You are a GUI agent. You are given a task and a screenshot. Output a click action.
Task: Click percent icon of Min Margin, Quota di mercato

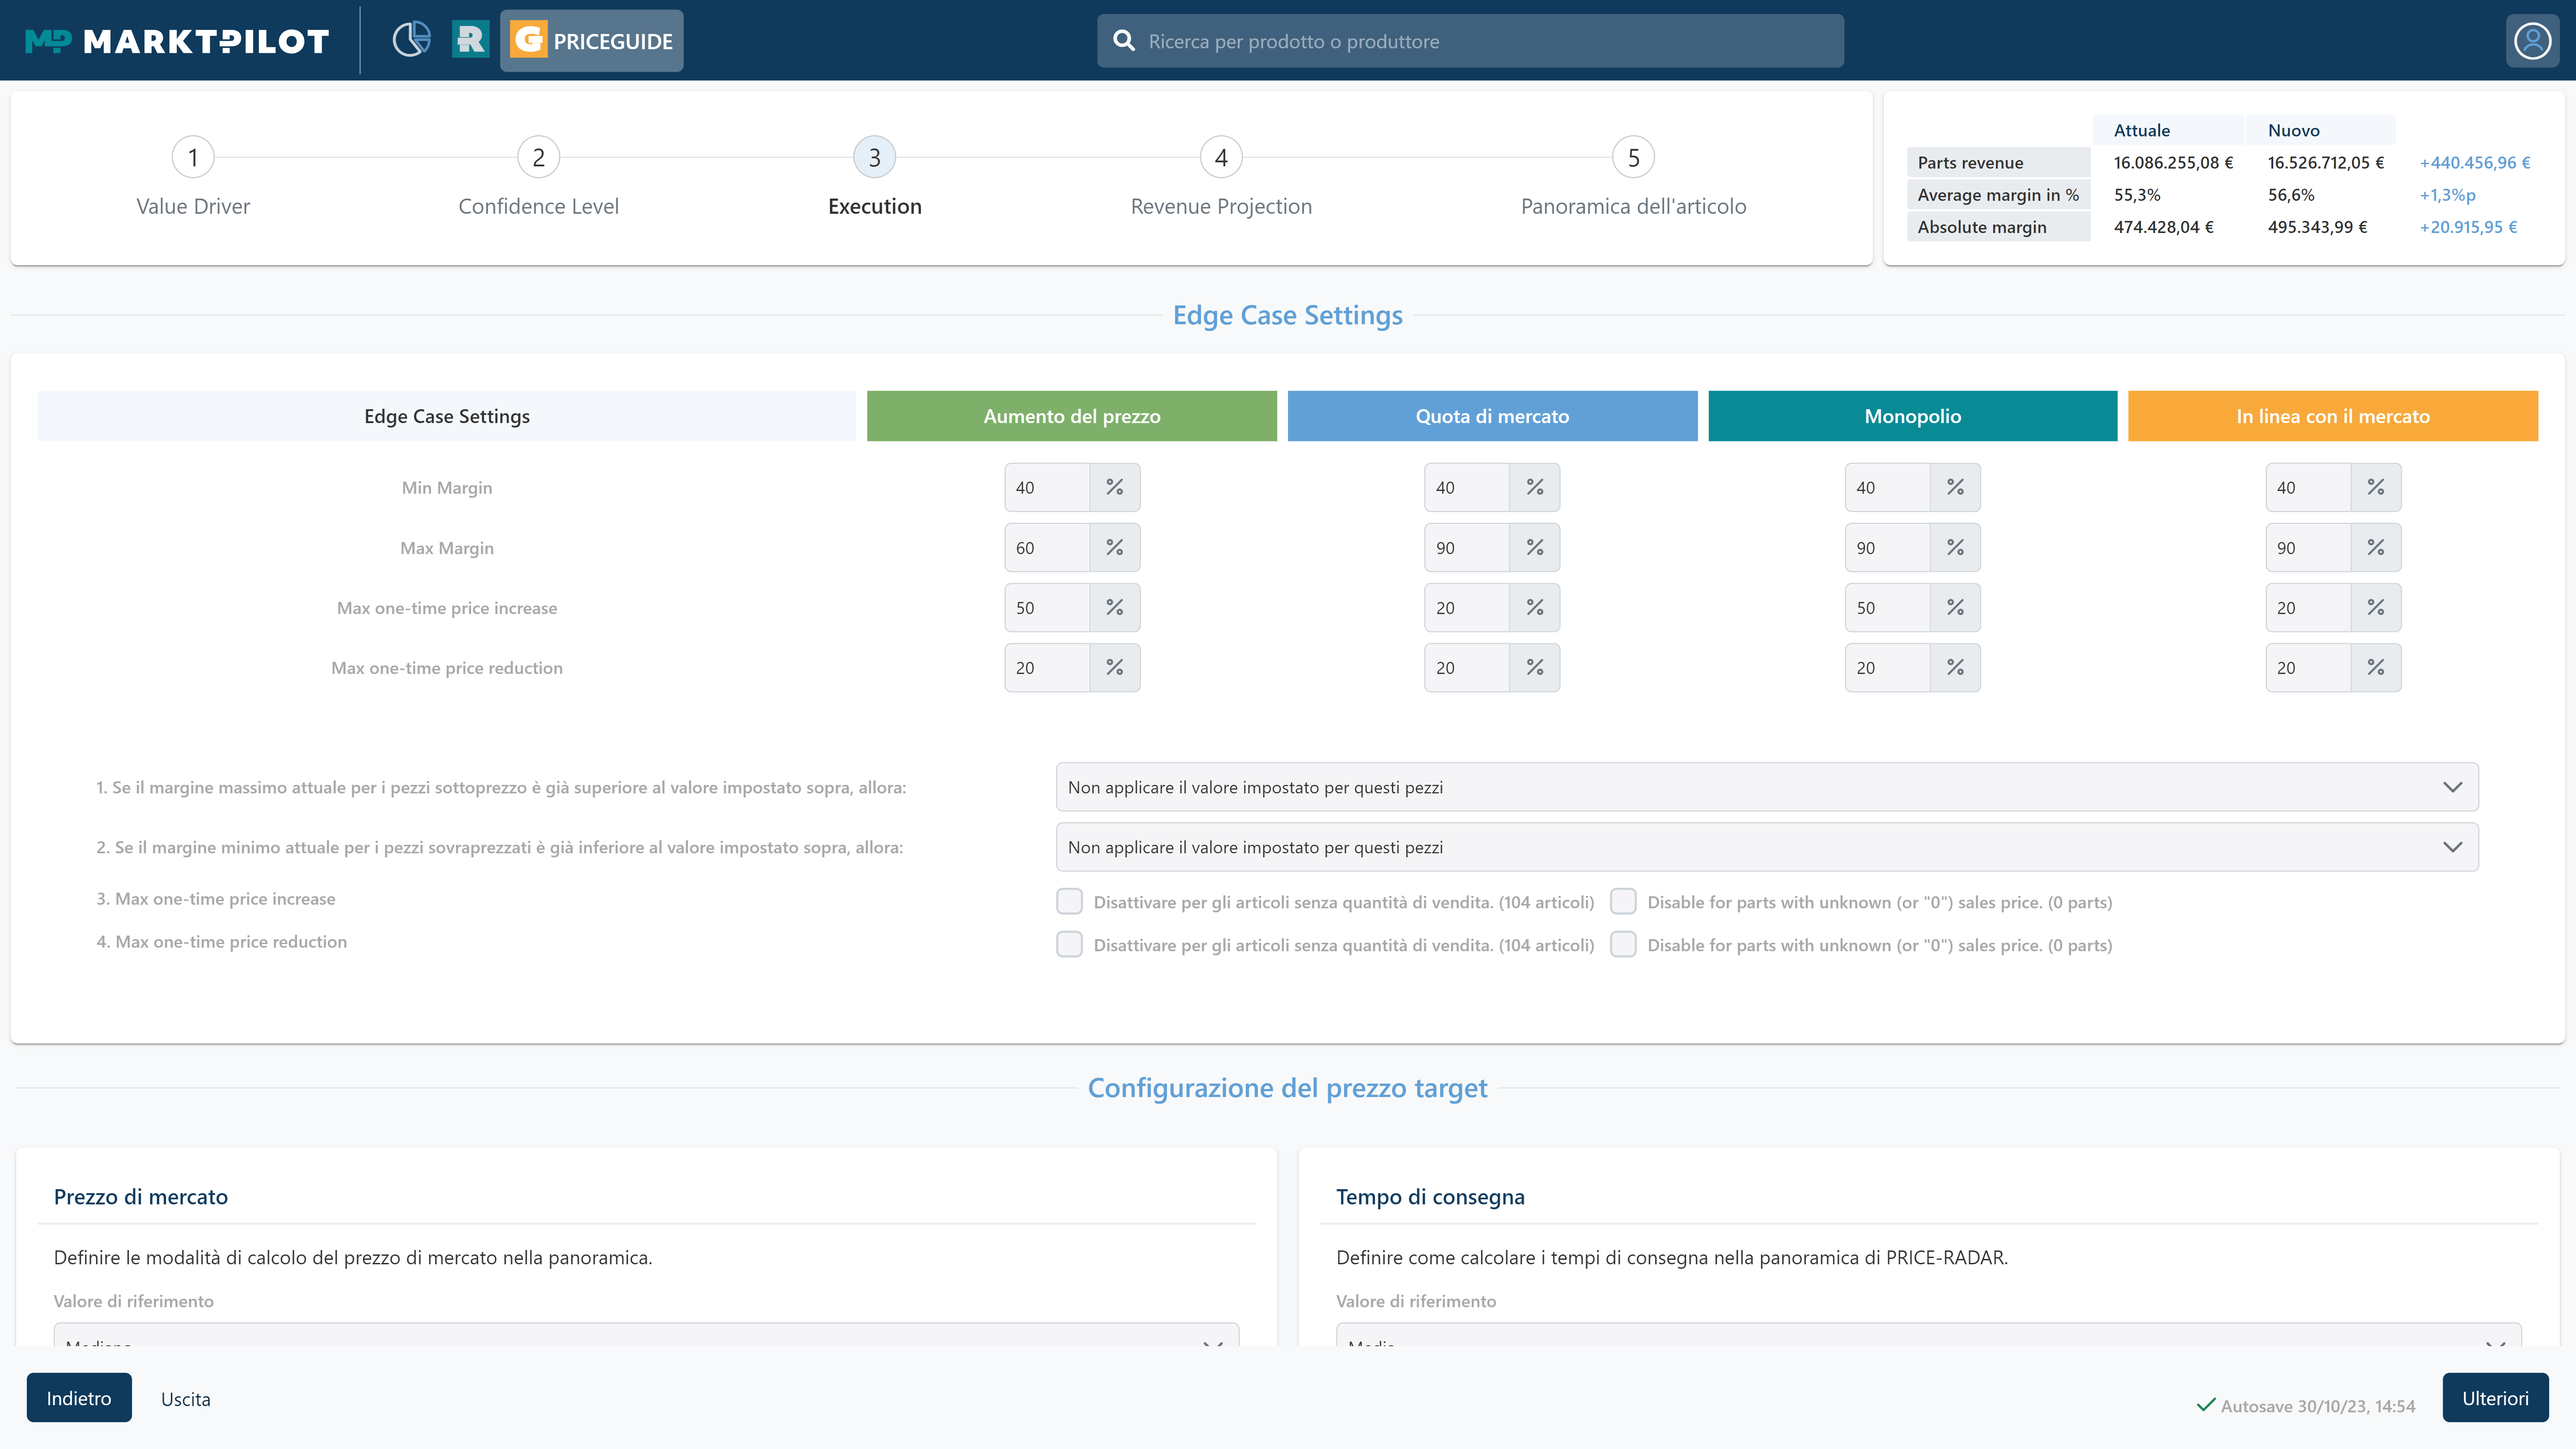pos(1535,487)
